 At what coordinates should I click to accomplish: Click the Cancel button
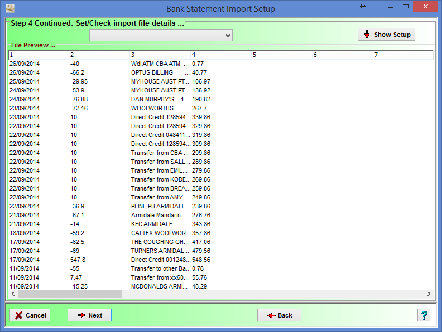[x=30, y=315]
